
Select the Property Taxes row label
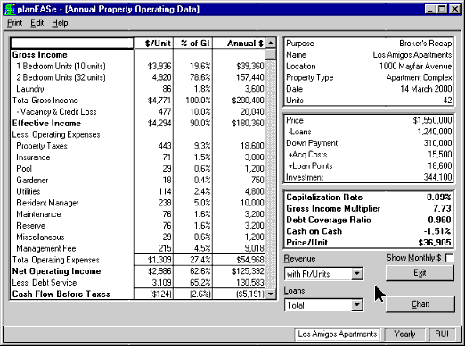tap(42, 146)
